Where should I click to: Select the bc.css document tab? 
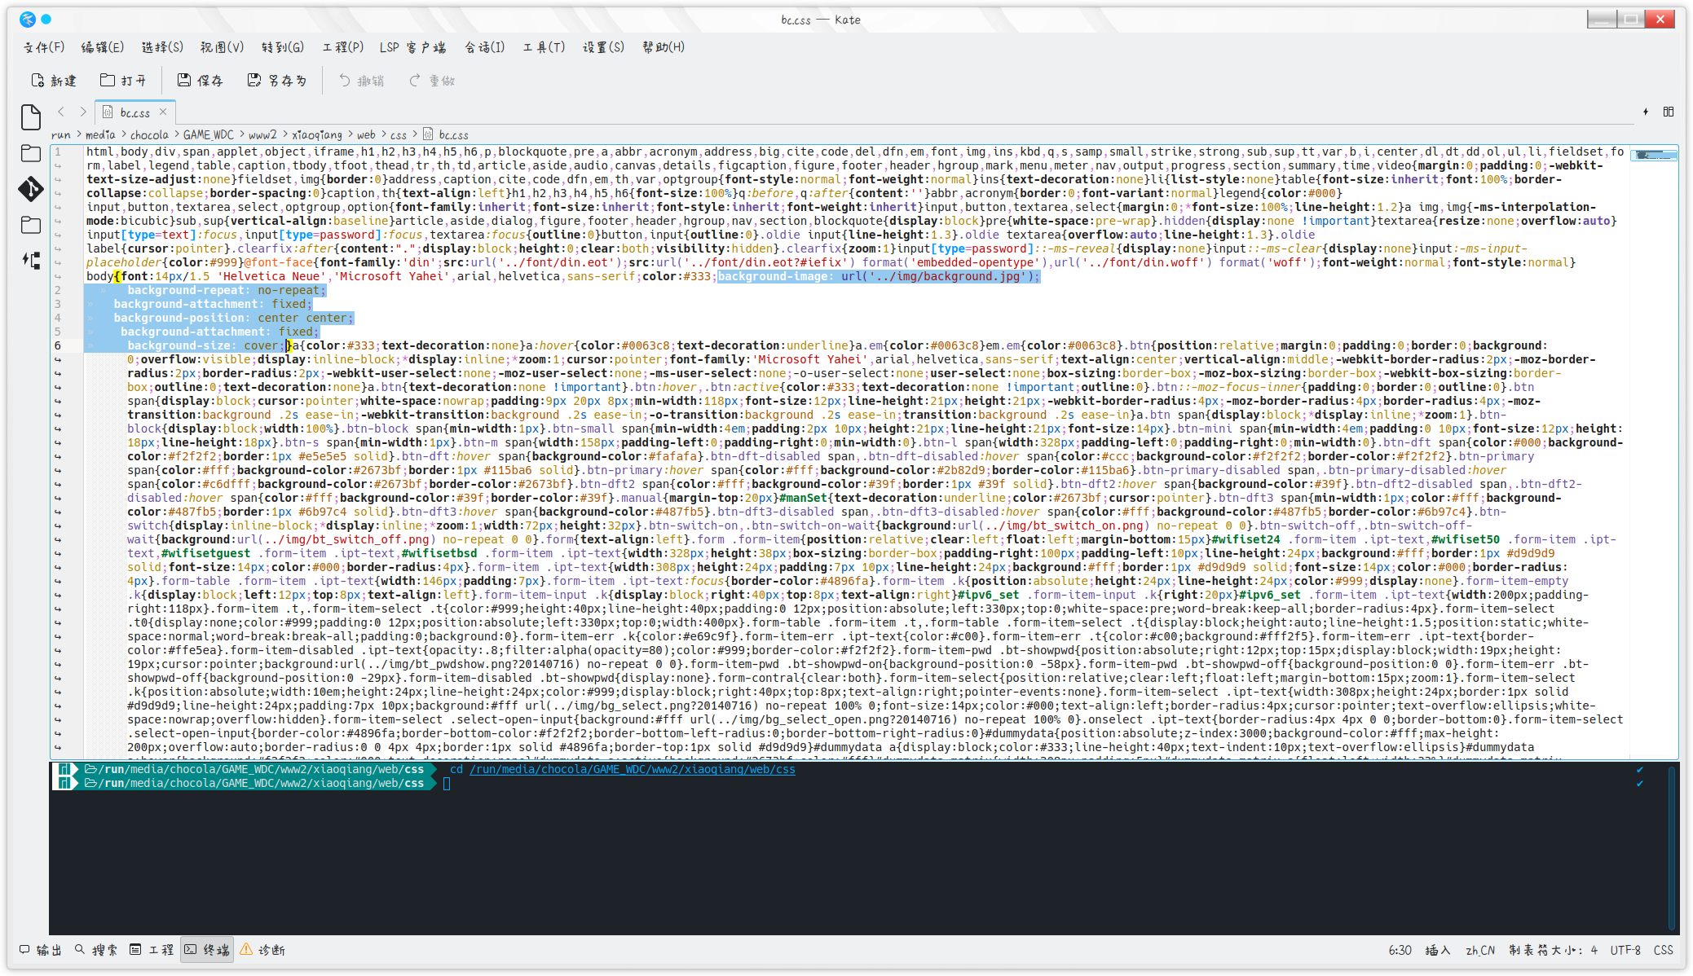[134, 112]
